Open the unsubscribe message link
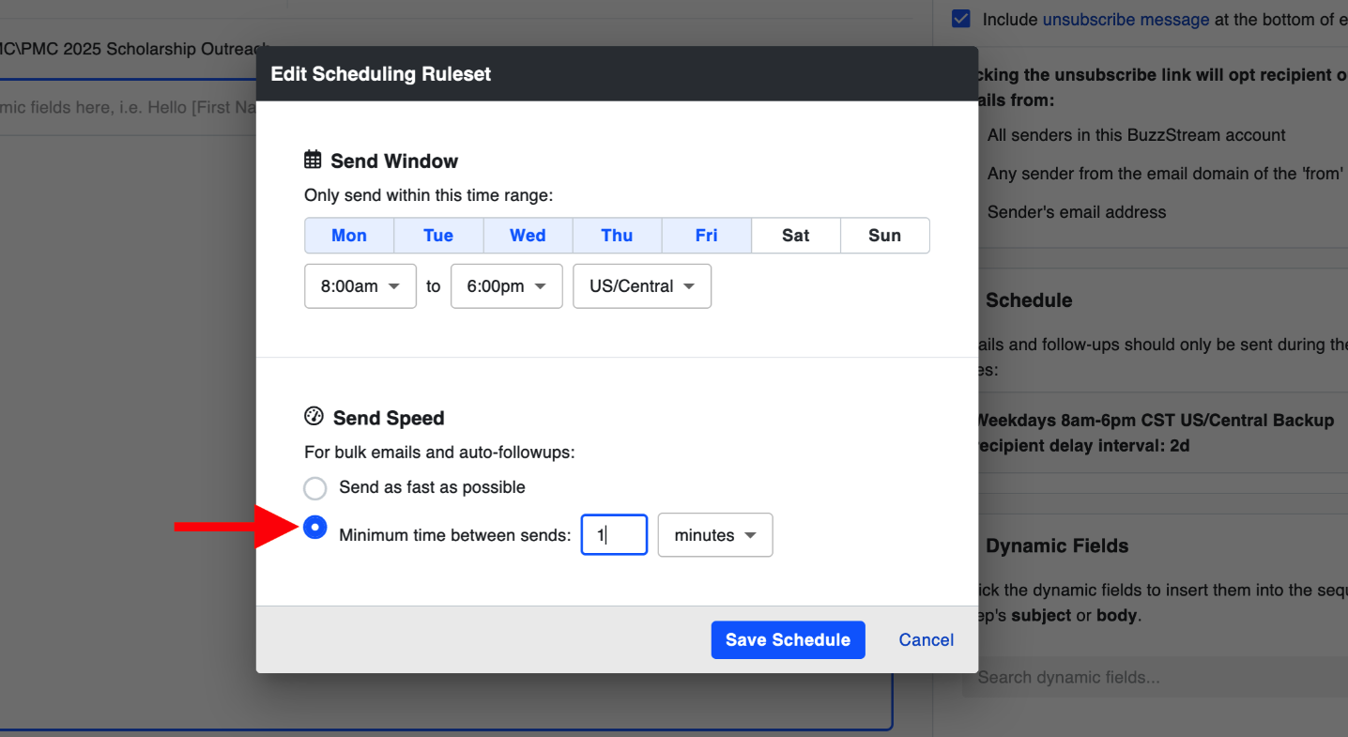The image size is (1348, 737). pos(1126,19)
